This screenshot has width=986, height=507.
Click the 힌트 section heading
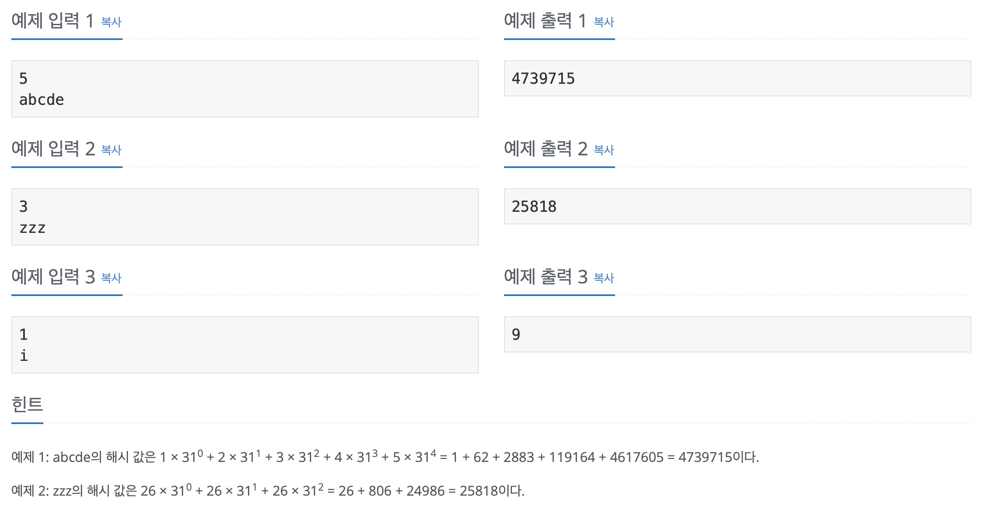(x=27, y=406)
